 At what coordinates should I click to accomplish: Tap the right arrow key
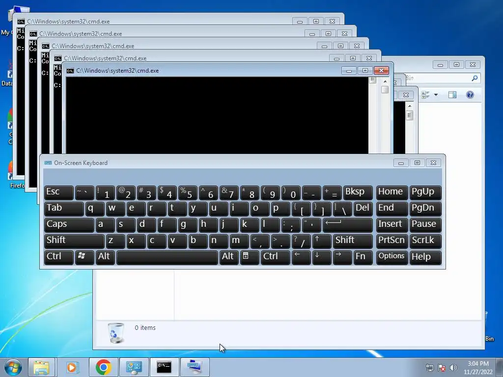[342, 258]
